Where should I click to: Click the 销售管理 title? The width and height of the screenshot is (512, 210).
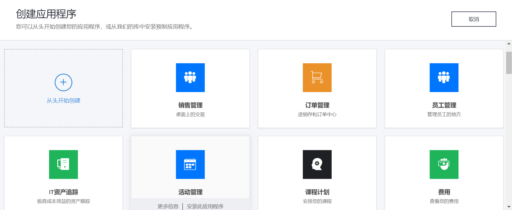click(x=190, y=105)
